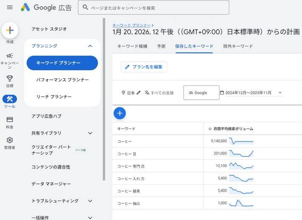Click the sort arrow on 月間平均検索ボリューム

click(x=210, y=128)
